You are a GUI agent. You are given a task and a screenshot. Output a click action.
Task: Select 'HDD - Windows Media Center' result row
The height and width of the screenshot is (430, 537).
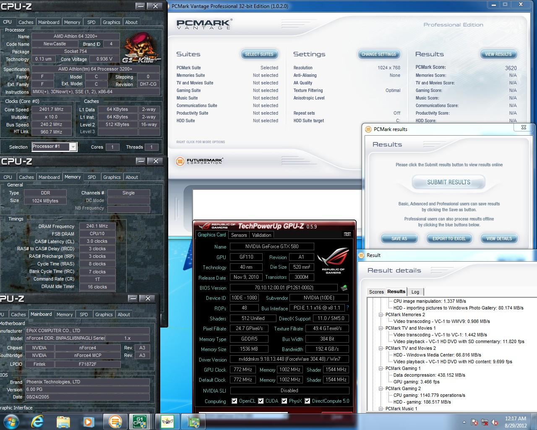click(431, 355)
